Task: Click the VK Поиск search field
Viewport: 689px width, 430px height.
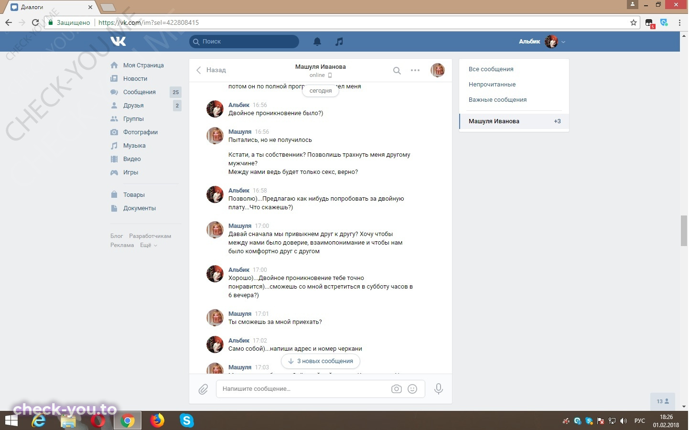Action: coord(244,42)
